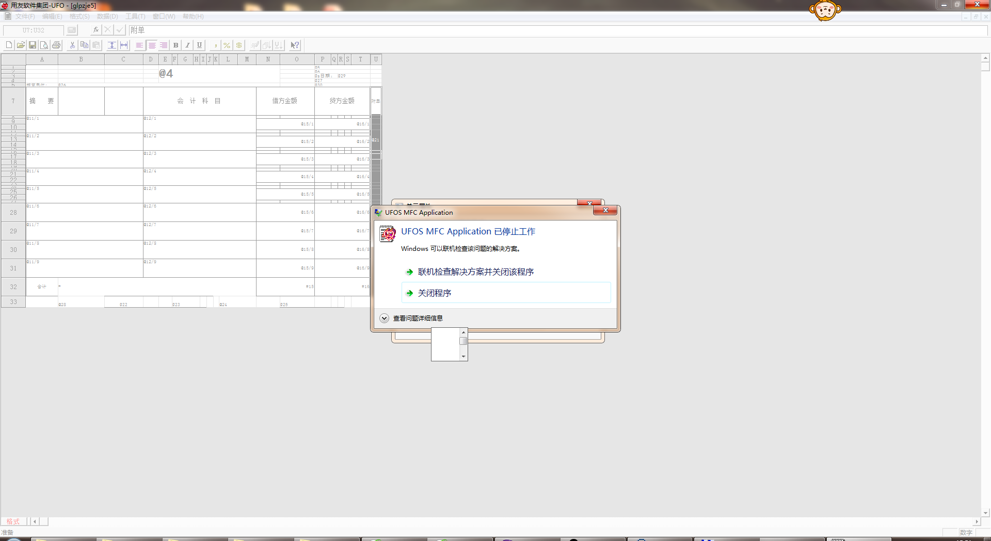Image resolution: width=991 pixels, height=541 pixels.
Task: Toggle italic formatting
Action: (187, 45)
